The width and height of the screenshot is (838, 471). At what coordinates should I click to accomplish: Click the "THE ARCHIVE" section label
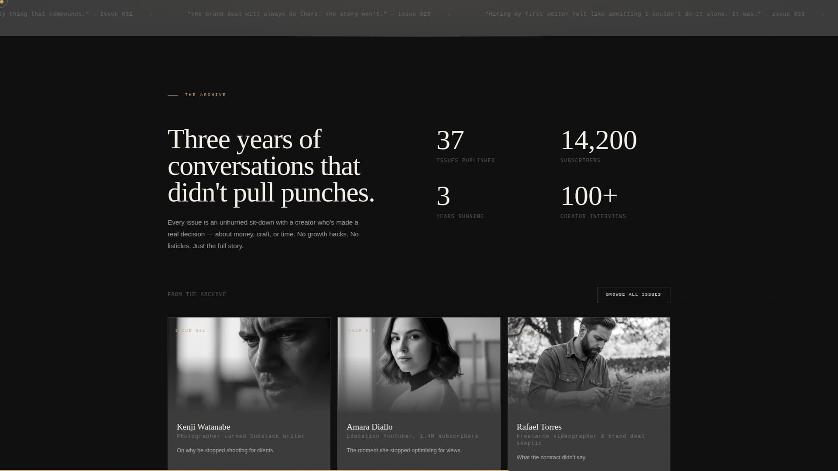[x=205, y=95]
